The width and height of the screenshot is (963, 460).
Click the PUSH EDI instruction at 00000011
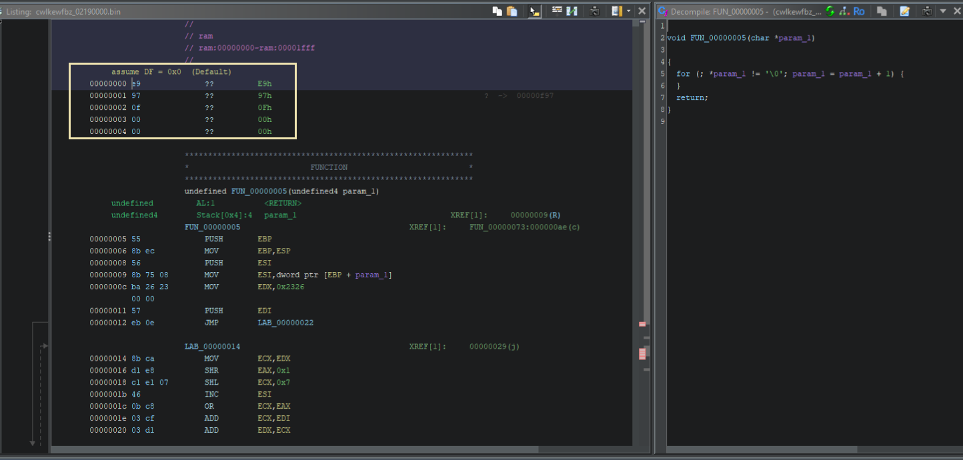[x=238, y=311]
